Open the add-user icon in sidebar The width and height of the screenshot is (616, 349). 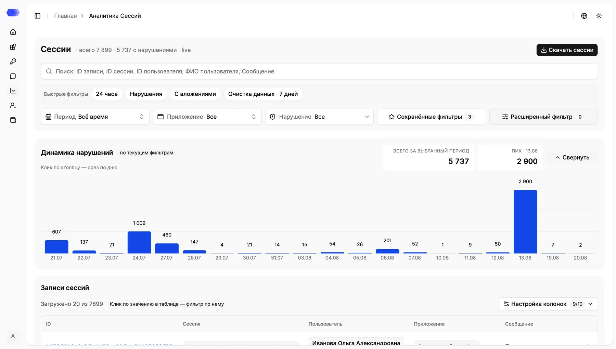pyautogui.click(x=13, y=106)
